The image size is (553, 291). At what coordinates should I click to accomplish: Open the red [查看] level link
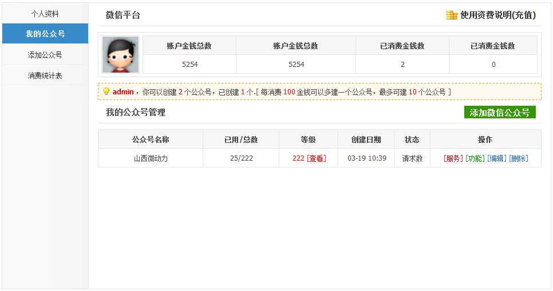click(x=317, y=158)
